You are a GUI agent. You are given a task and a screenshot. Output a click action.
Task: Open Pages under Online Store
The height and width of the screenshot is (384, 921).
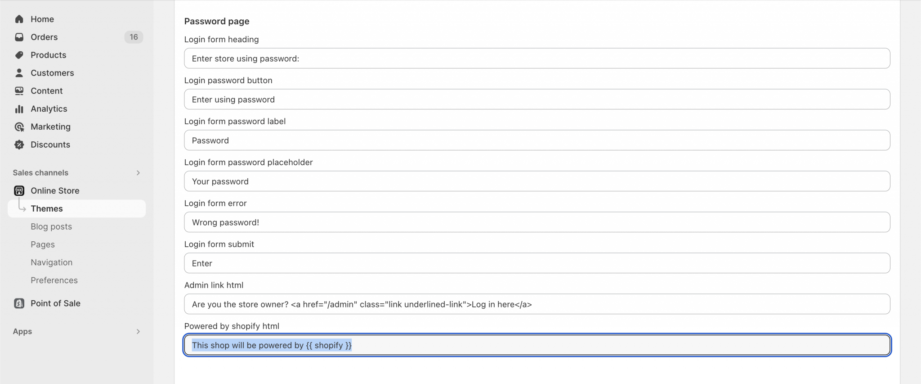pyautogui.click(x=43, y=244)
